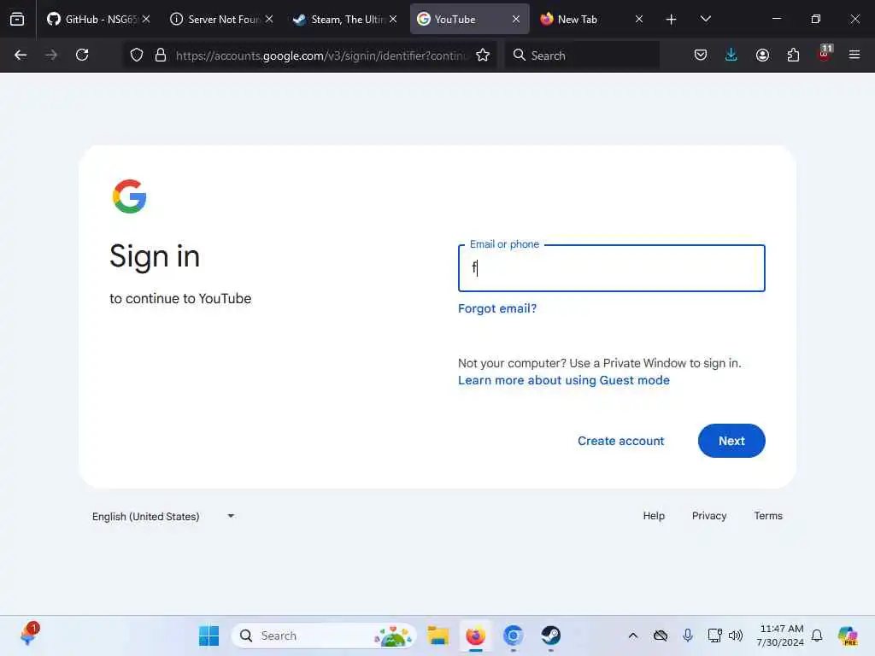Open File Explorer from the taskbar
This screenshot has height=656, width=875.
tap(438, 635)
